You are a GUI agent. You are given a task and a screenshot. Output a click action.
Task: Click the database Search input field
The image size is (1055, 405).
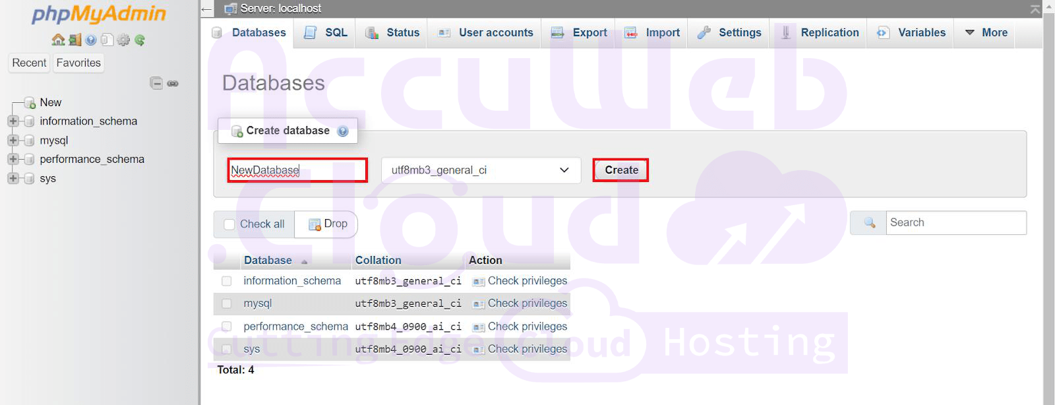[x=955, y=223]
